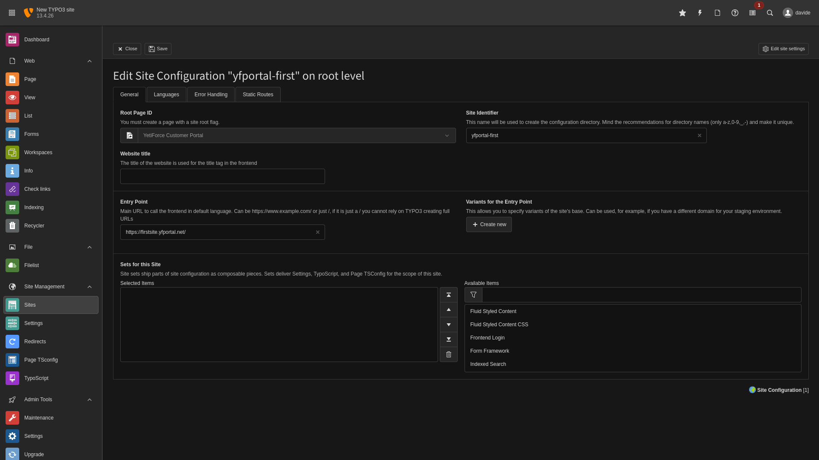
Task: Click the Website title input field
Action: tap(222, 176)
